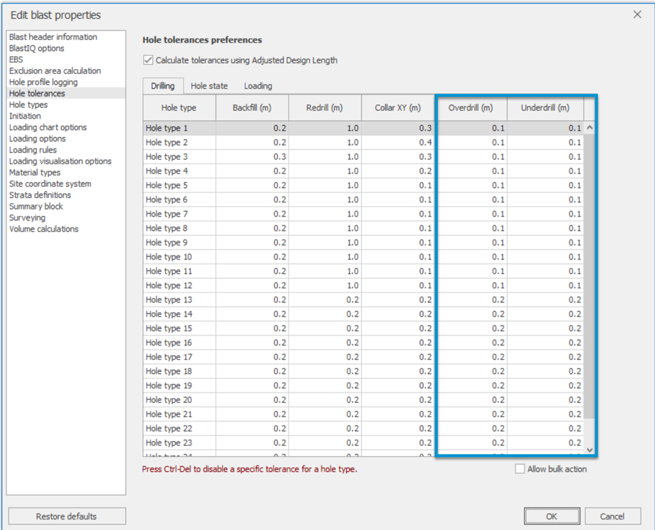
Task: Select Hole type 14 Underdrill cell
Action: (x=545, y=314)
